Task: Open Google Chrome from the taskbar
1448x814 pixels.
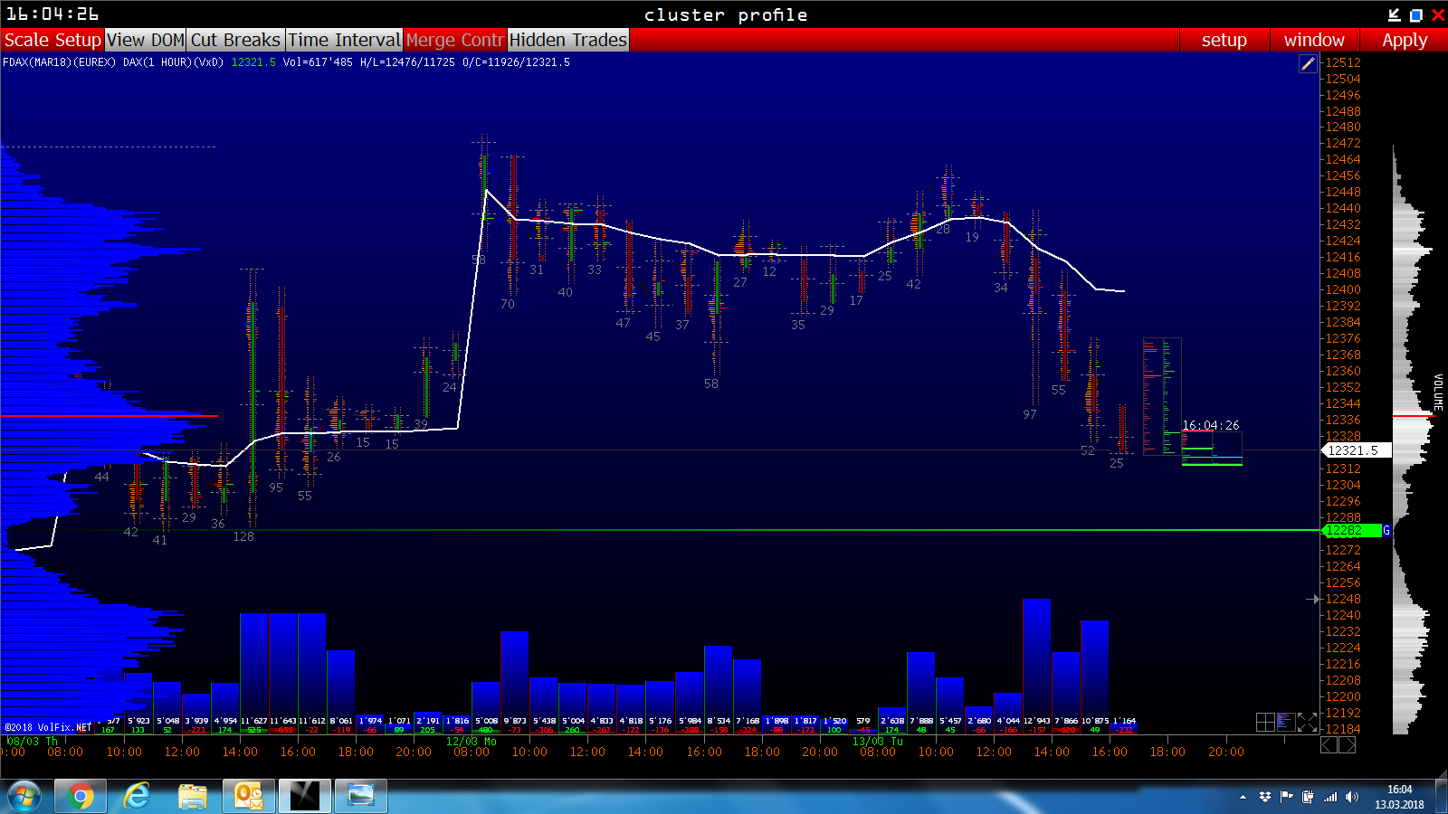Action: [80, 797]
